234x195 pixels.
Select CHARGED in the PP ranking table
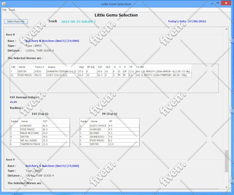click(99, 129)
